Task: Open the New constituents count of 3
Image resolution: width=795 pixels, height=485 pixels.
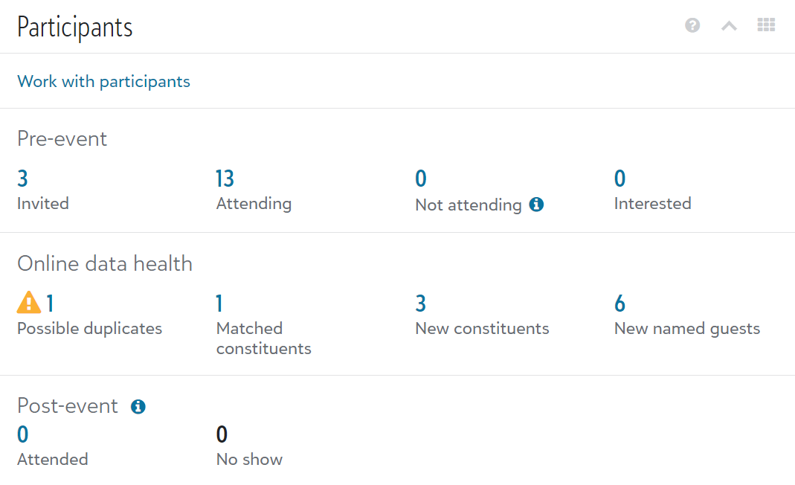Action: click(x=421, y=303)
